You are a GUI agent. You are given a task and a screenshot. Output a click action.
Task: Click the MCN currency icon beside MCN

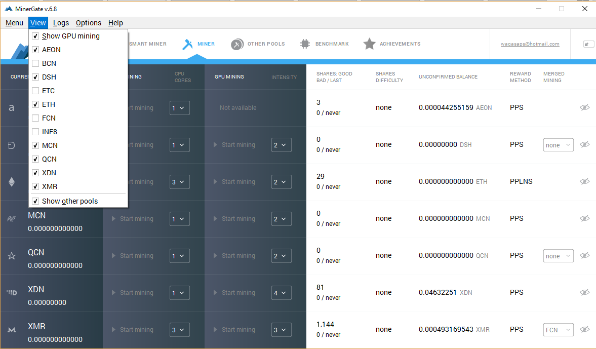tap(12, 219)
